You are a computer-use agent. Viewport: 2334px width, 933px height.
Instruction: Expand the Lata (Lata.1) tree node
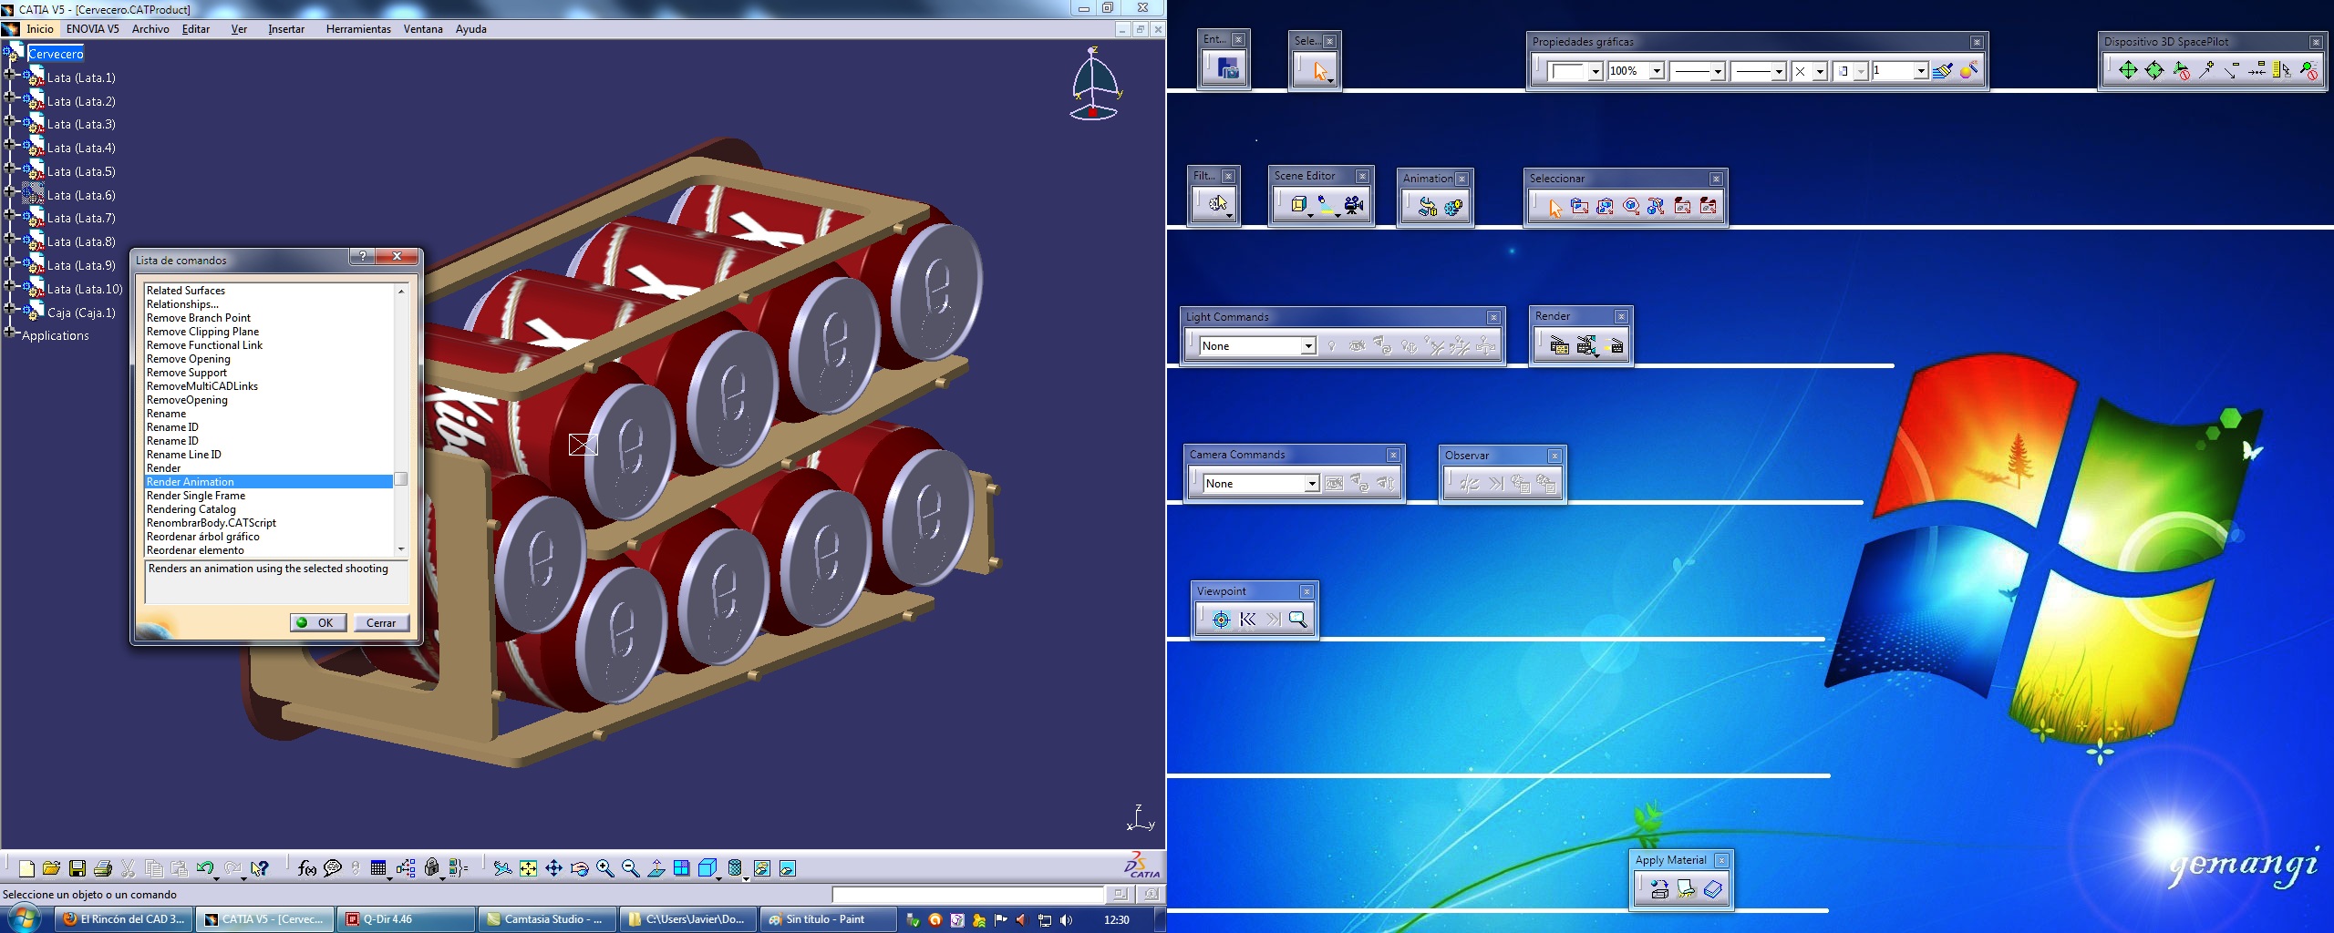point(10,75)
